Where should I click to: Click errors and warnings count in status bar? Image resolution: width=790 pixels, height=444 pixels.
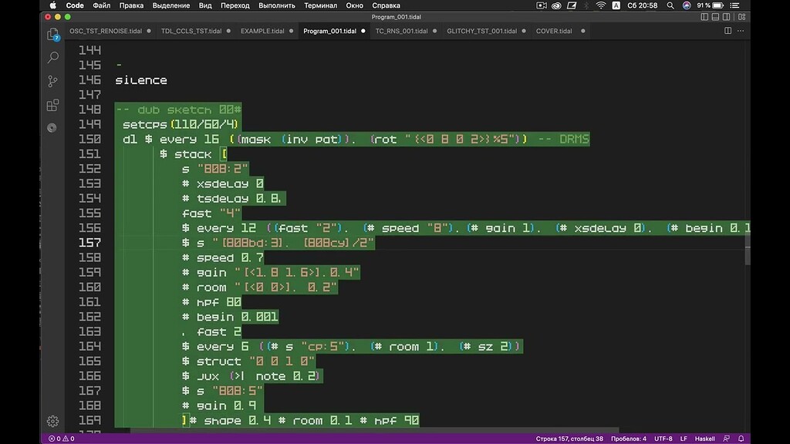pyautogui.click(x=61, y=439)
